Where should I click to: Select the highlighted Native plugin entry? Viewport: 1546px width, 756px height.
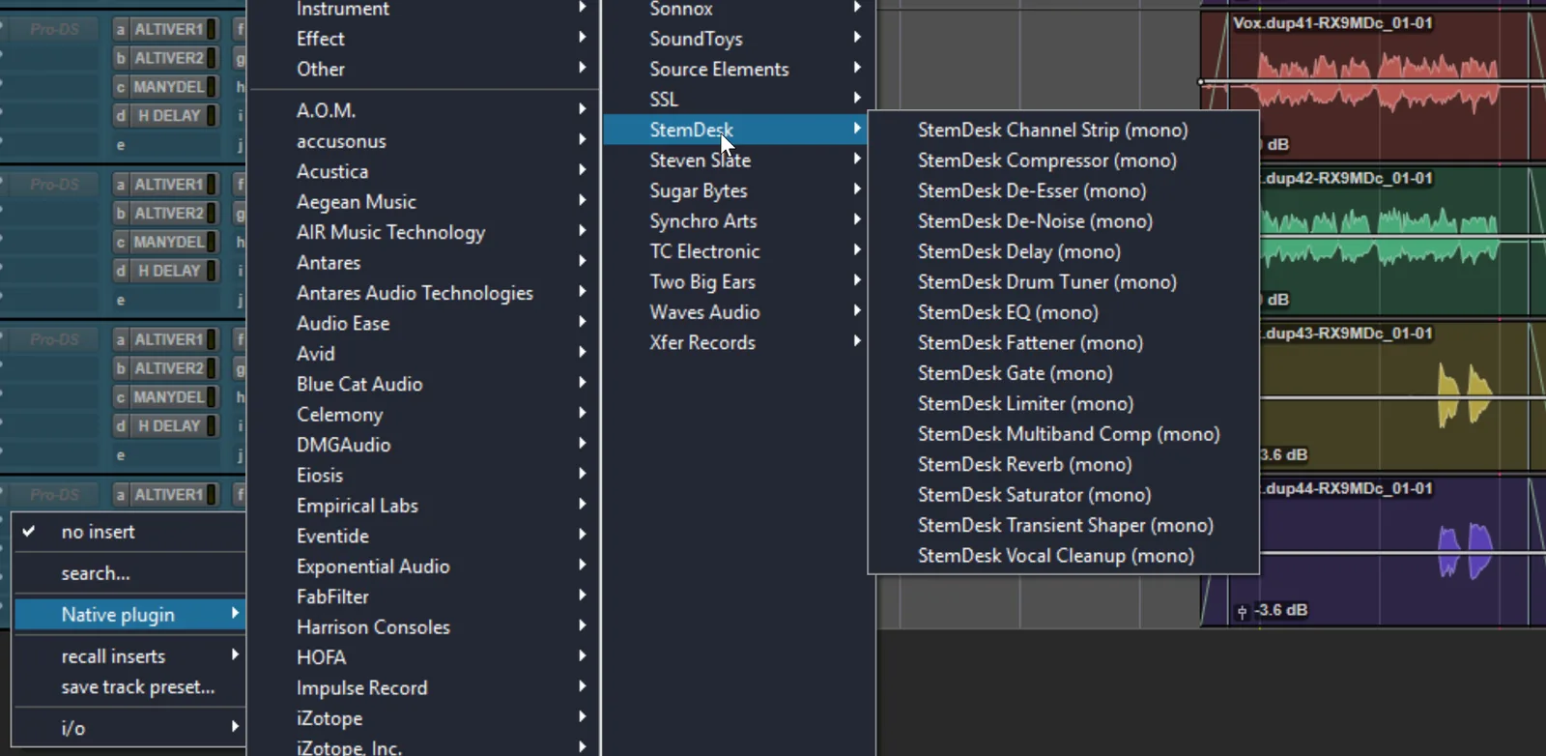pyautogui.click(x=129, y=615)
